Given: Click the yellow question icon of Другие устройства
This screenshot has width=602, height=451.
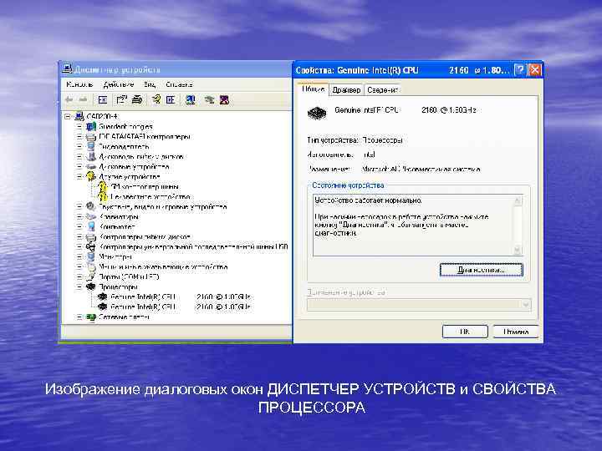Looking at the screenshot, I should 91,176.
